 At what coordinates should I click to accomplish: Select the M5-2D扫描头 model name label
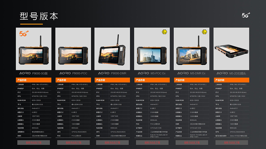coord(238,73)
